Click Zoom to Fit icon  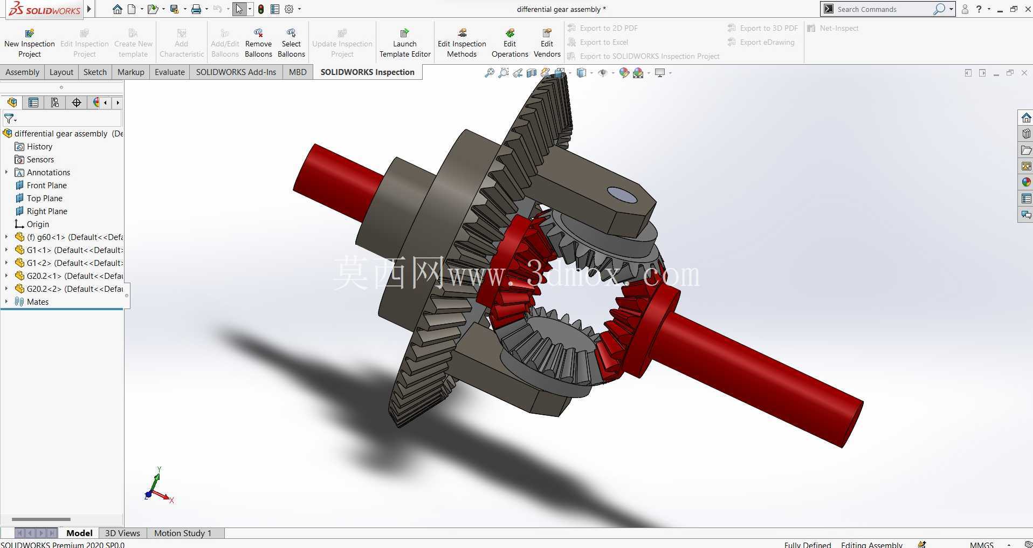(x=489, y=73)
